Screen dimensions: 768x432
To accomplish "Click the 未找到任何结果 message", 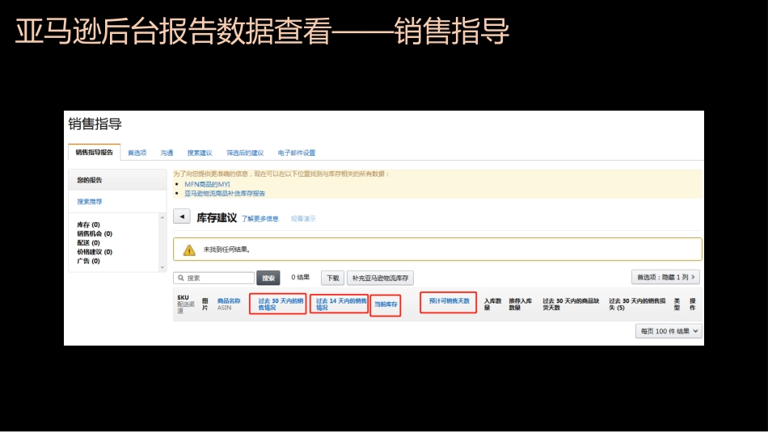I will 227,250.
